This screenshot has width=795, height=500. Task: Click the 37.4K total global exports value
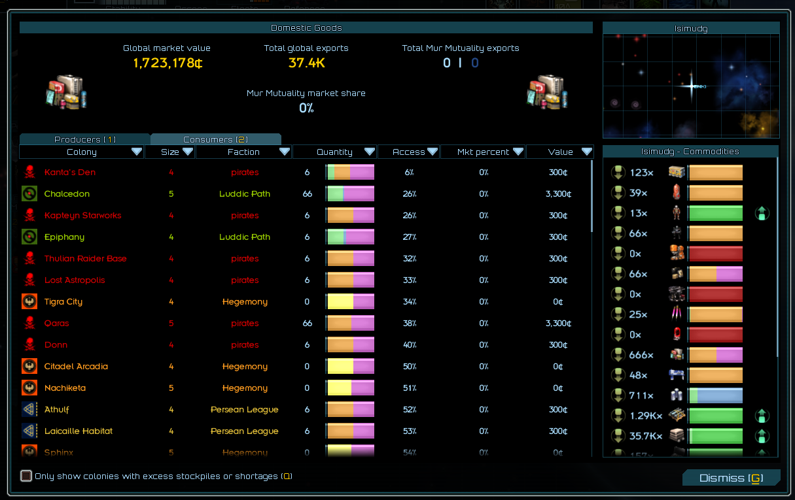point(306,63)
